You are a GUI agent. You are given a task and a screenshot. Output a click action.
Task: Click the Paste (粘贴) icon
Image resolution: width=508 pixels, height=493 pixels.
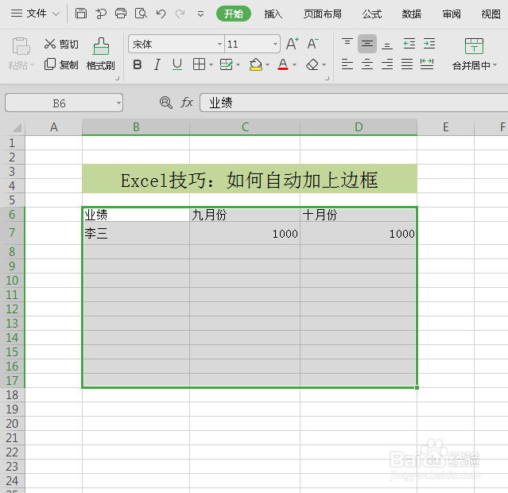21,45
